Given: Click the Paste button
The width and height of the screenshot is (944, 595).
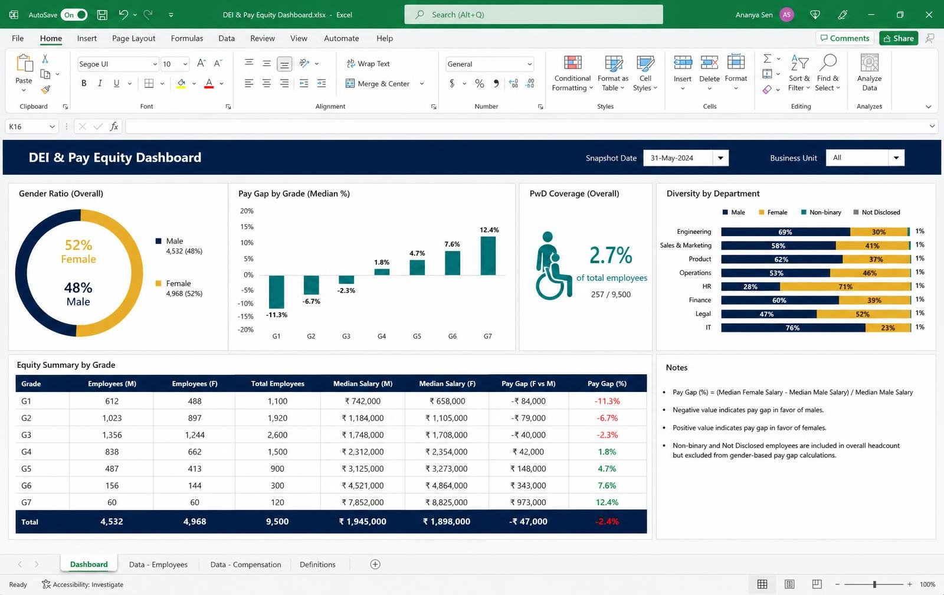Looking at the screenshot, I should coord(24,73).
